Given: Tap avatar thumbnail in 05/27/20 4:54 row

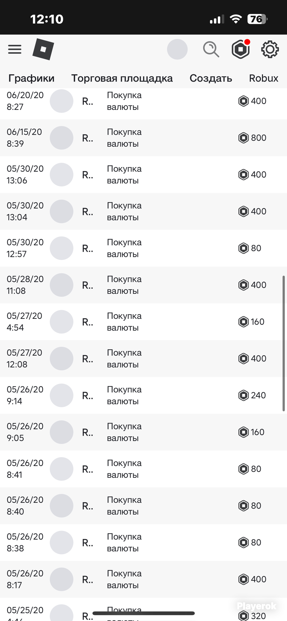Looking at the screenshot, I should tap(61, 322).
